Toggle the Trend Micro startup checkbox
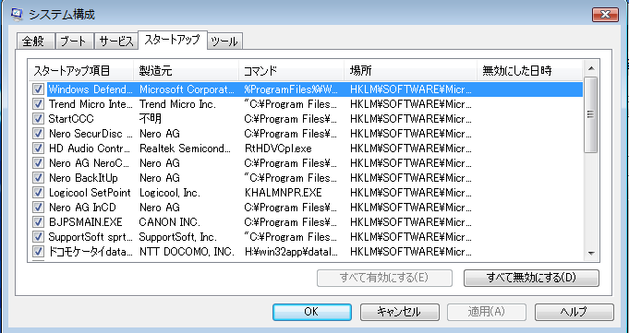629x333 pixels. [x=38, y=104]
